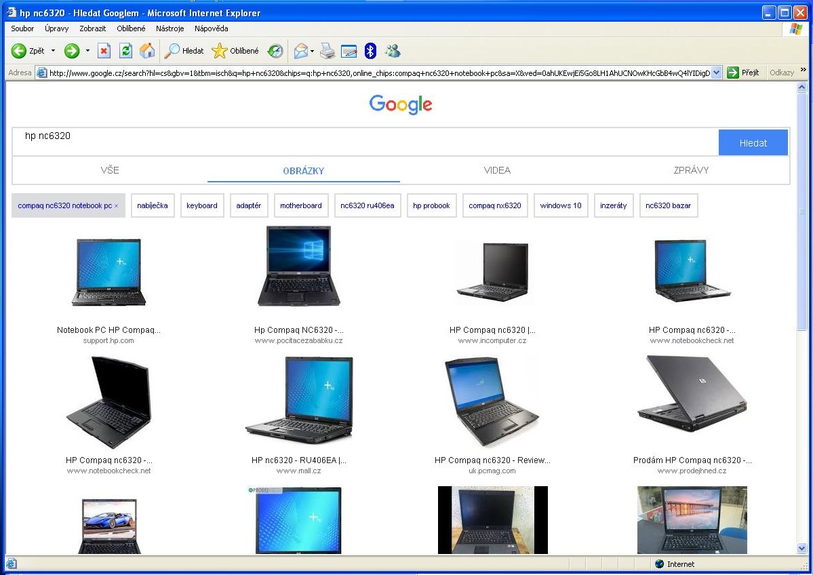The image size is (813, 575).
Task: Open the pocitacezababku.cz laptop thumbnail
Action: pyautogui.click(x=298, y=266)
